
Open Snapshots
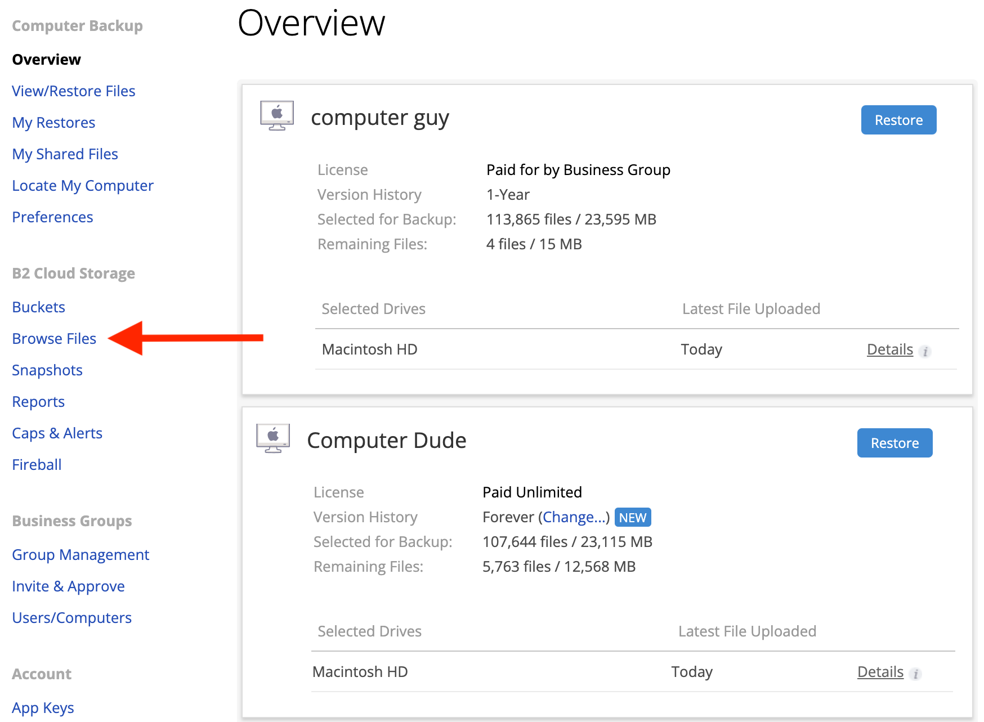pyautogui.click(x=47, y=370)
